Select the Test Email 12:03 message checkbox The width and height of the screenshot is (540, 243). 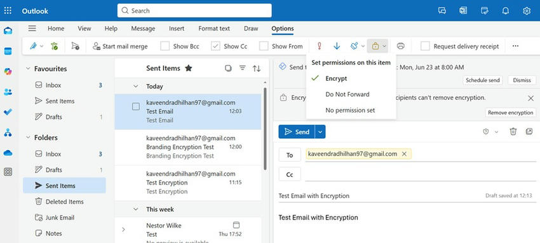point(136,106)
